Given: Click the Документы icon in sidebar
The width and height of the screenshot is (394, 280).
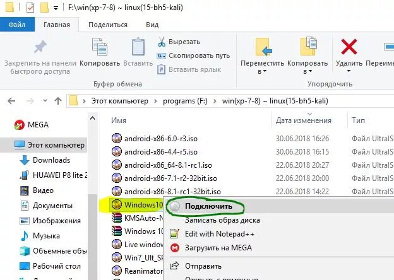Looking at the screenshot, I should point(25,206).
